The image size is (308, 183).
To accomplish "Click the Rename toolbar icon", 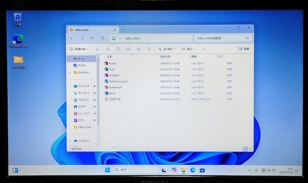I will coord(128,49).
